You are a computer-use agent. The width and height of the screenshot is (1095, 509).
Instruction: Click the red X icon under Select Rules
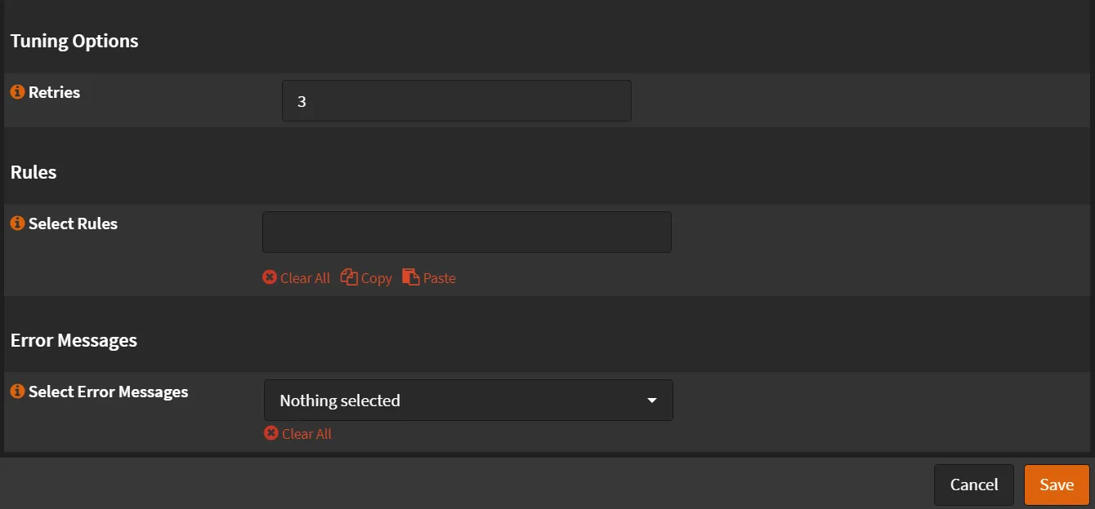(270, 277)
